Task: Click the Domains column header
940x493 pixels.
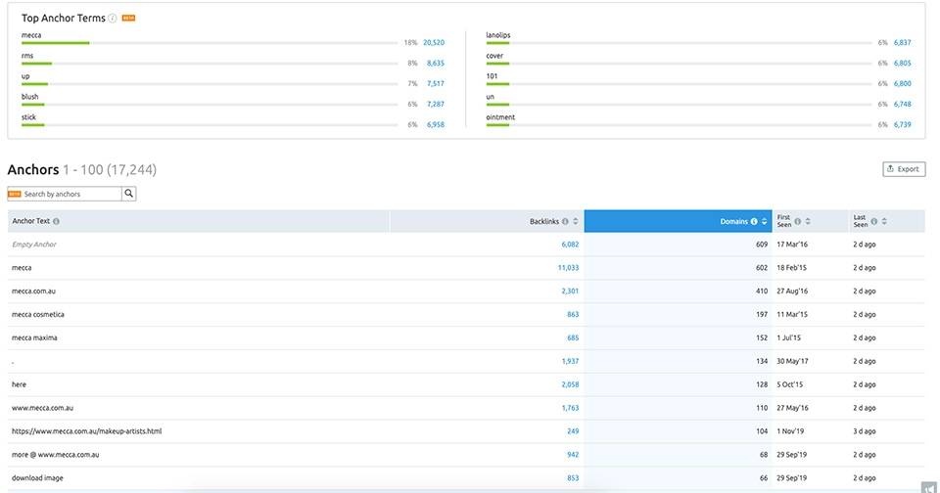Action: coord(678,221)
